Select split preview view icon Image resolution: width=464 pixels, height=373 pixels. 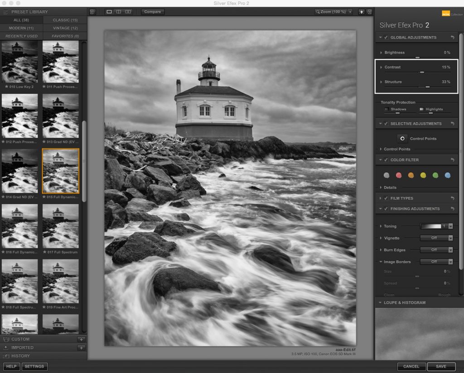coord(119,12)
